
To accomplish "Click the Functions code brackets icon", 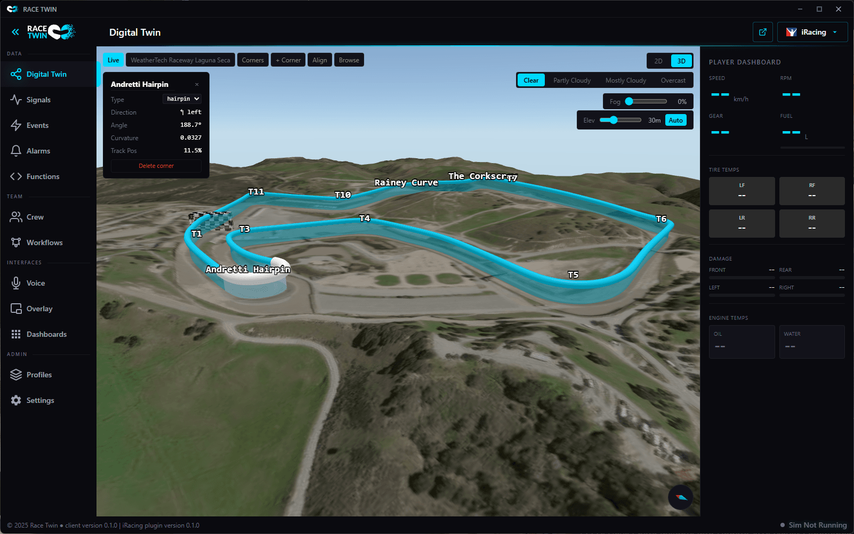I will point(16,176).
